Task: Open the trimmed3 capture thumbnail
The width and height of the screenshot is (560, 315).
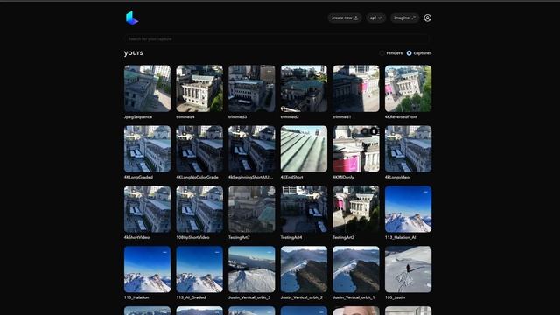Action: [252, 88]
